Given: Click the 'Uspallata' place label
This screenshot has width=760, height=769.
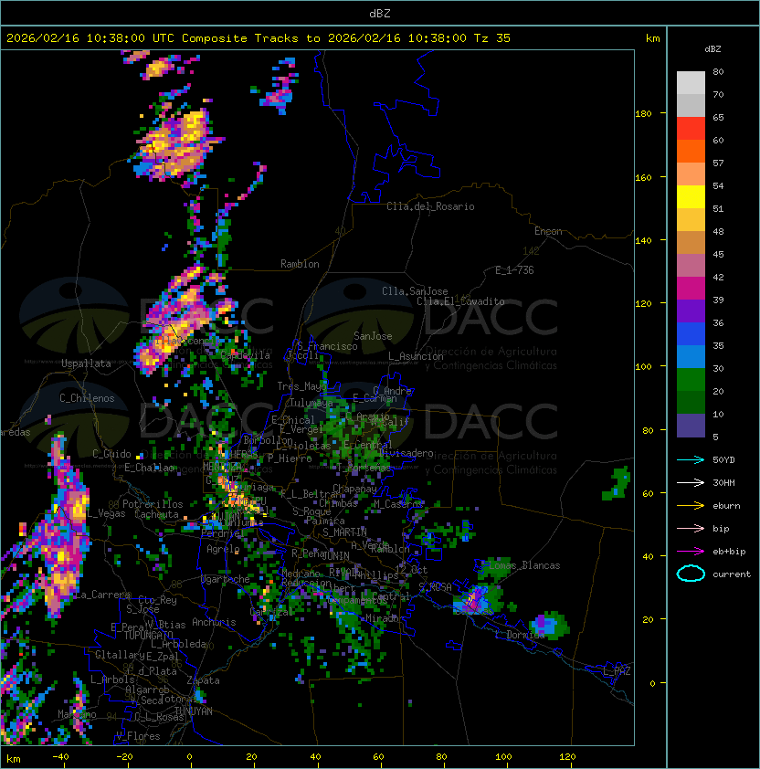Looking at the screenshot, I should pyautogui.click(x=86, y=363).
